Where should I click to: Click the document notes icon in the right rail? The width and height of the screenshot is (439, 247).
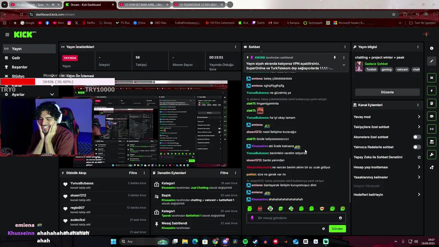point(431,104)
